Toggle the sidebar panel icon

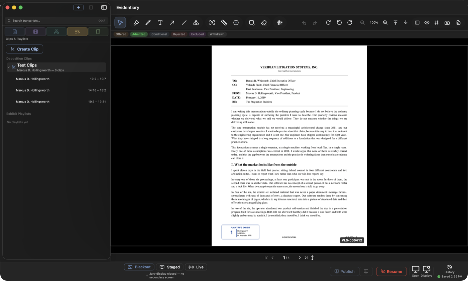[x=104, y=7]
